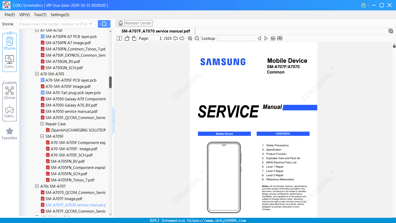Collapse the left panel with splitter handle
This screenshot has width=396, height=223.
click(x=113, y=120)
